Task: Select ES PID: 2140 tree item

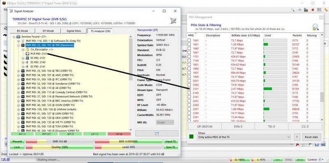Action: 38,62
